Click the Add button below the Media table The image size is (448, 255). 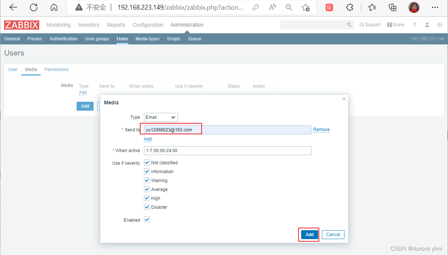click(x=85, y=106)
